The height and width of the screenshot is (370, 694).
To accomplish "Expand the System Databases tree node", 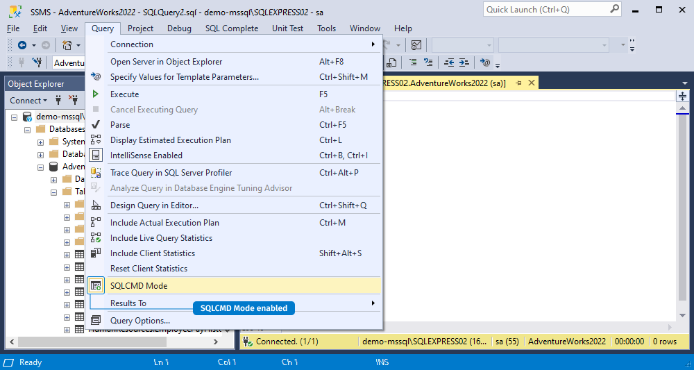I will [41, 142].
